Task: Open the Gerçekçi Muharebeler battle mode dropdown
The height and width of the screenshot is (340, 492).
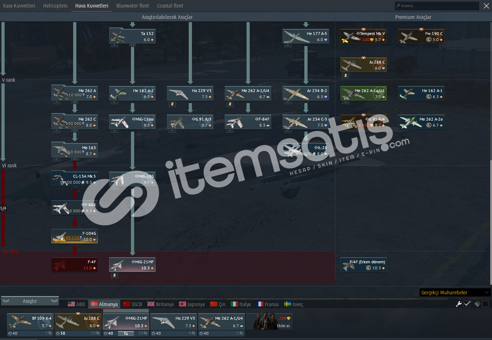Action: click(455, 293)
